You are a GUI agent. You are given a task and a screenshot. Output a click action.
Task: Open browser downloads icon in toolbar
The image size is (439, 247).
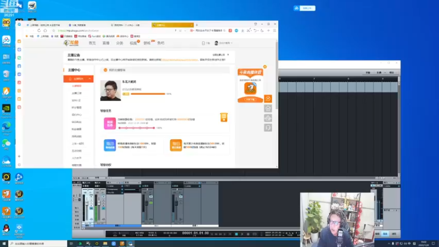243,31
